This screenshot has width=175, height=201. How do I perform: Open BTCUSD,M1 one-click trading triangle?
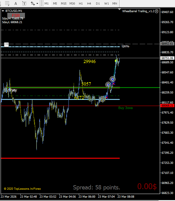(x=3, y=11)
